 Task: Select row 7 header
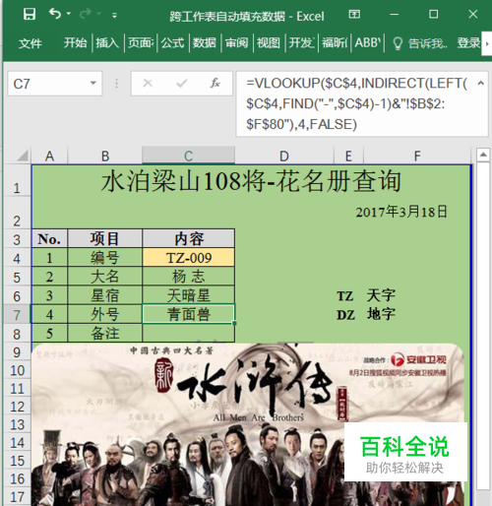click(17, 315)
